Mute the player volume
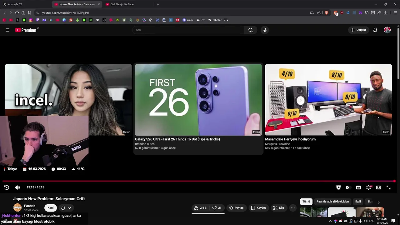Viewport: 400px width, 225px height. 17,187
